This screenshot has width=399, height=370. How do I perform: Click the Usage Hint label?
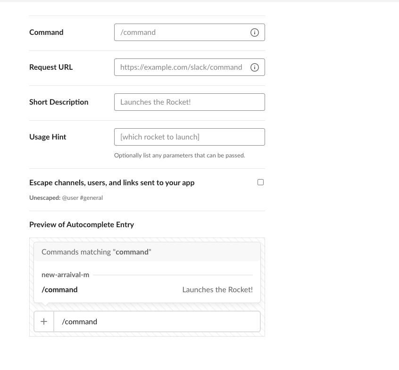48,137
